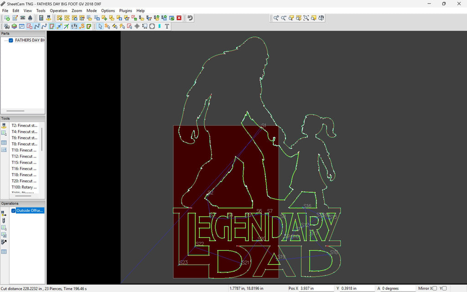Screen dimensions: 467x292
Task: Click the printer icon in toolbar
Action: pos(23,18)
